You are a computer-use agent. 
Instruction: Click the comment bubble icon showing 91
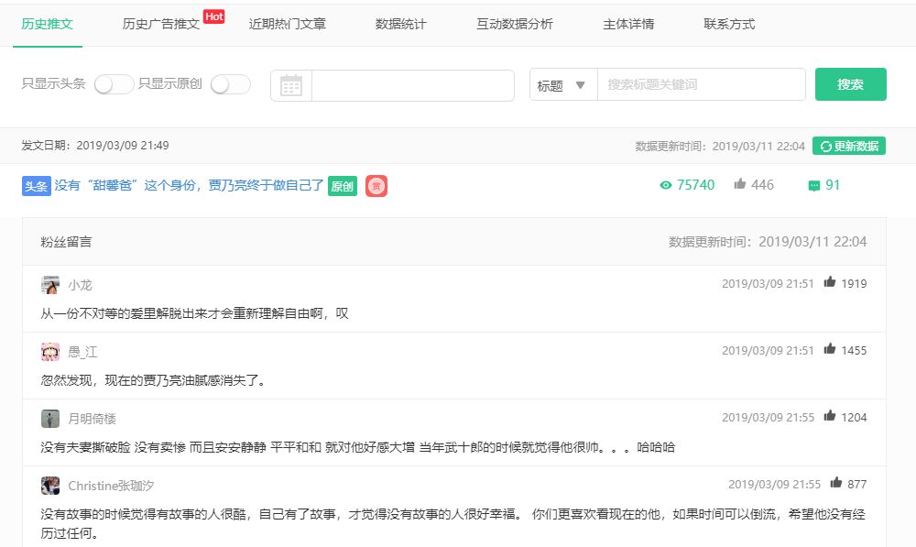click(813, 186)
